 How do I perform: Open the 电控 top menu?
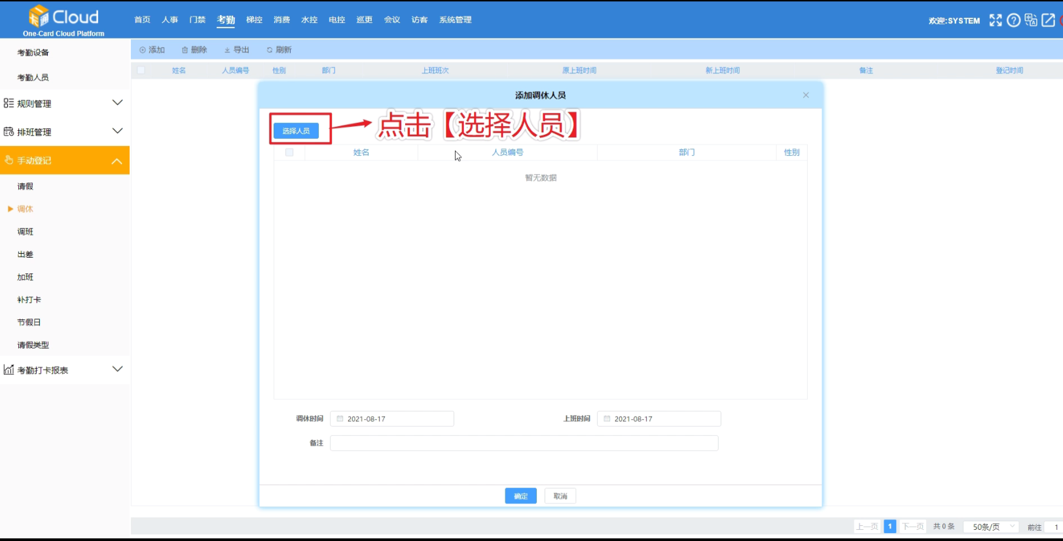(336, 20)
